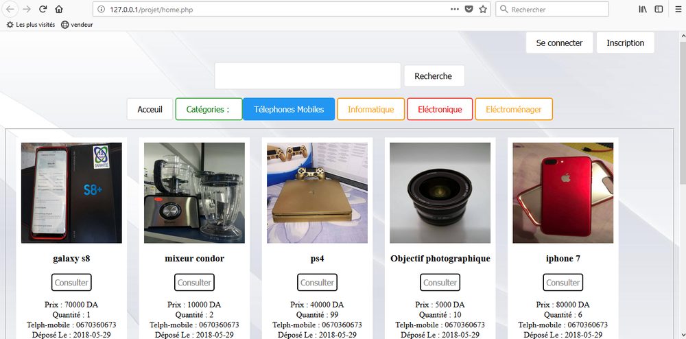The image size is (686, 339).
Task: Open page actions three-dots menu
Action: tap(455, 9)
